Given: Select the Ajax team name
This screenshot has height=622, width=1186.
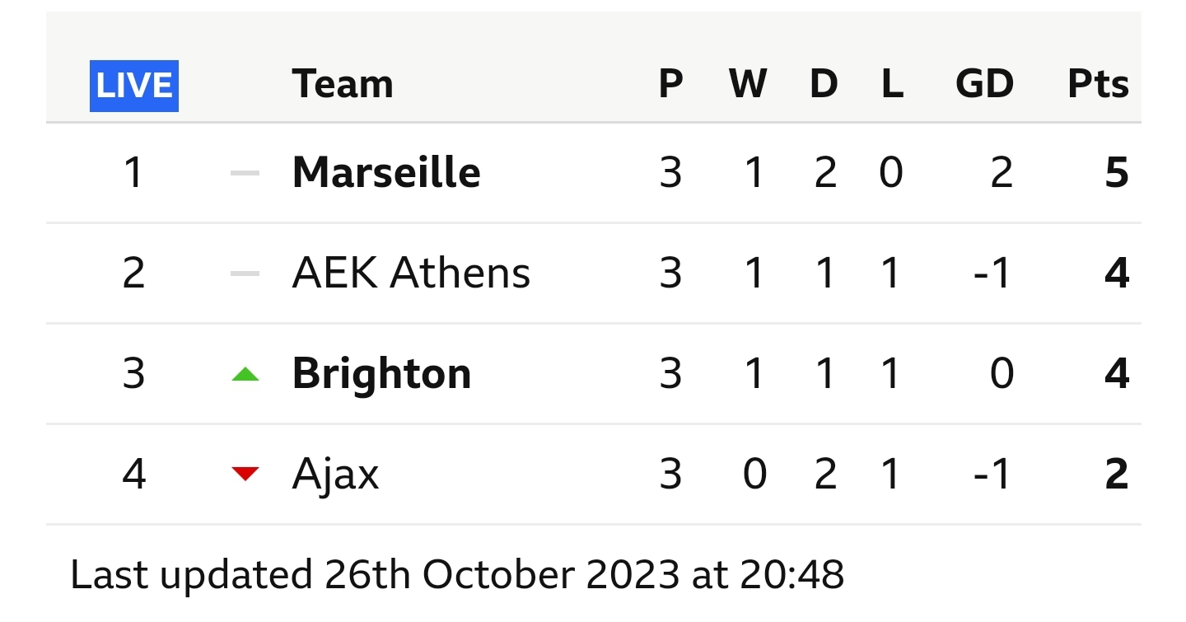Looking at the screenshot, I should click(x=335, y=475).
